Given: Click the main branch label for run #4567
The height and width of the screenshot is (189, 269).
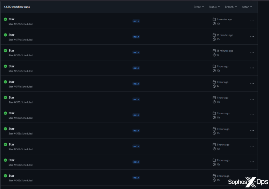Looking at the screenshot, I should [136, 146].
